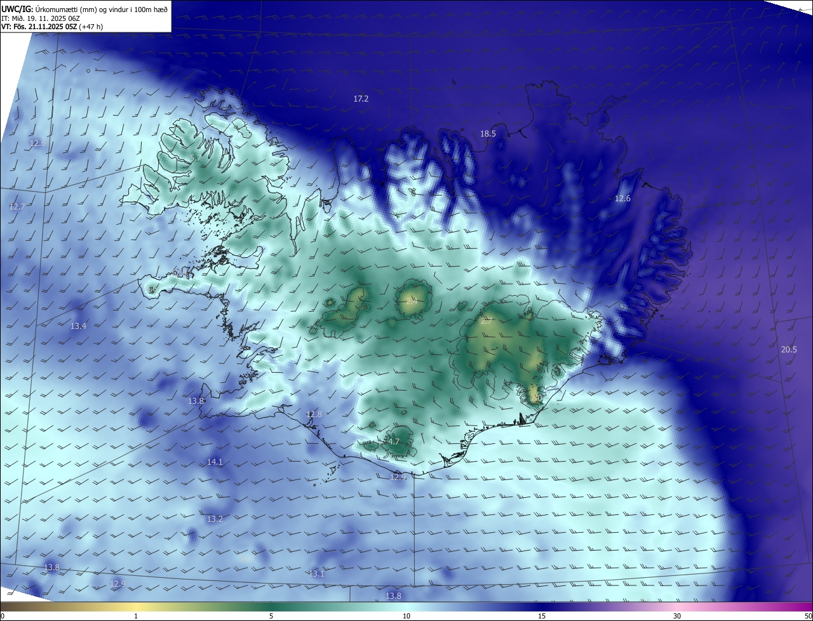Click the 18.5 value label on the map
This screenshot has height=621, width=813.
(x=488, y=133)
